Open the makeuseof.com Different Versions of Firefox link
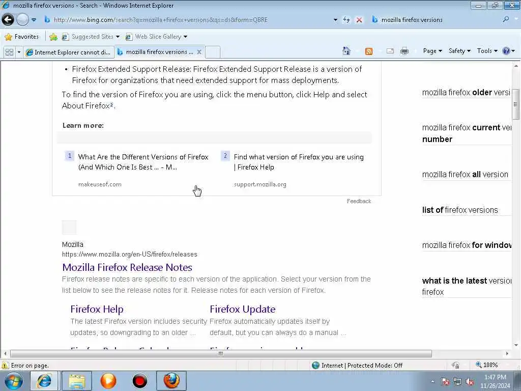This screenshot has width=521, height=391. click(x=143, y=162)
